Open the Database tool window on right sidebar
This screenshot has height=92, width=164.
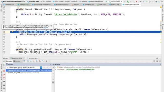[163, 18]
